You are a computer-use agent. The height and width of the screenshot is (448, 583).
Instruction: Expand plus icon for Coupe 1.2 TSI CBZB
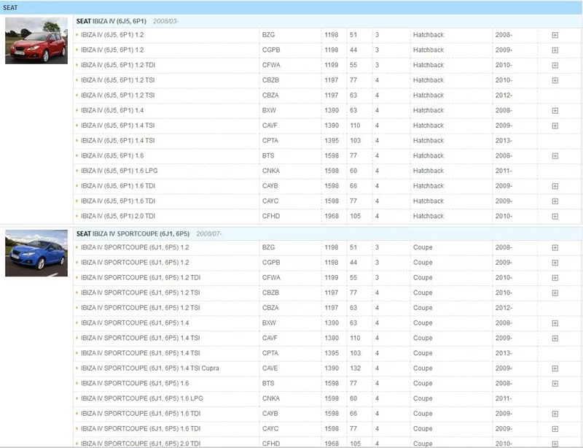click(555, 293)
